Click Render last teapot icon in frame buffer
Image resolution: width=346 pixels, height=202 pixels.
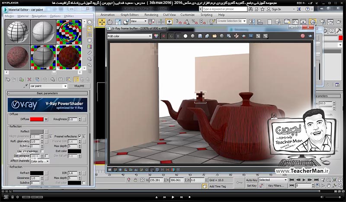310,36
